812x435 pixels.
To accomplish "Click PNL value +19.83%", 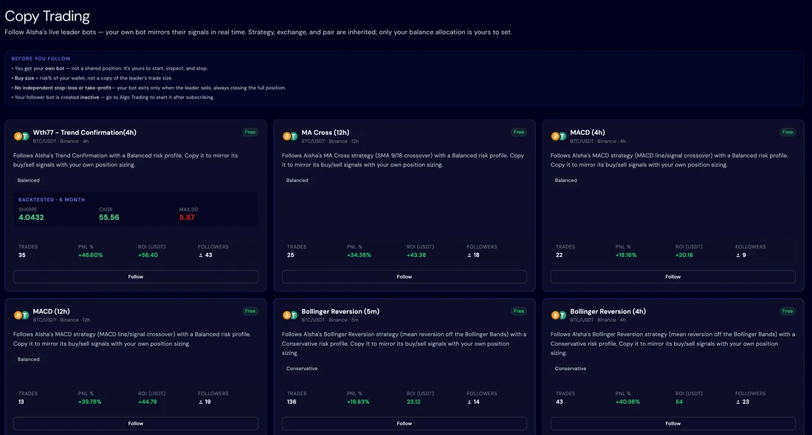I will 358,402.
